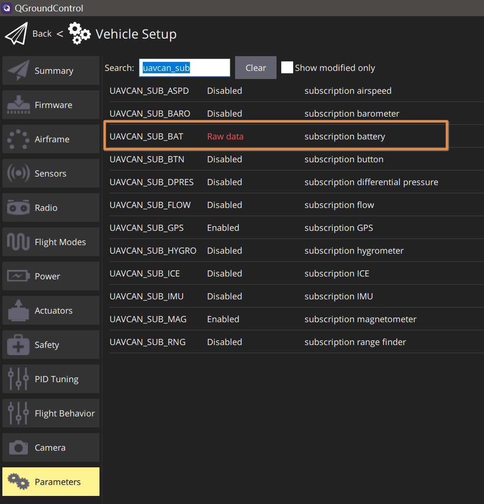Open the Sensors setup page icon

pos(17,173)
